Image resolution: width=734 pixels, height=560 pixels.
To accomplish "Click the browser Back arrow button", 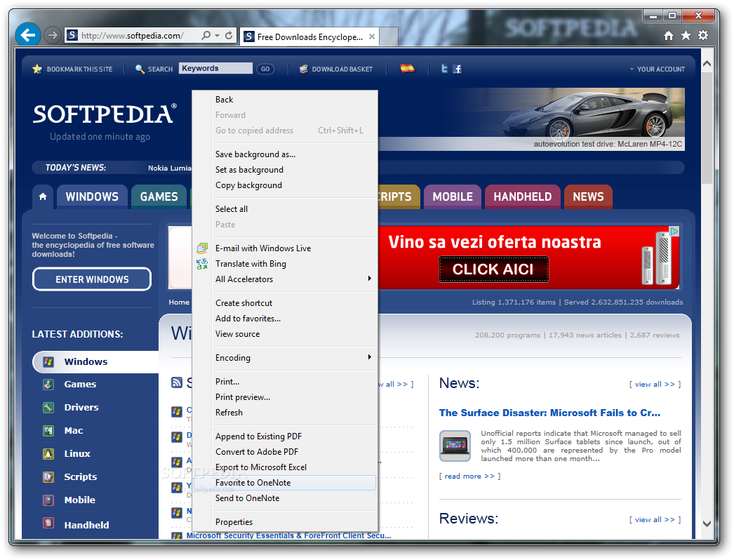I will 28,34.
